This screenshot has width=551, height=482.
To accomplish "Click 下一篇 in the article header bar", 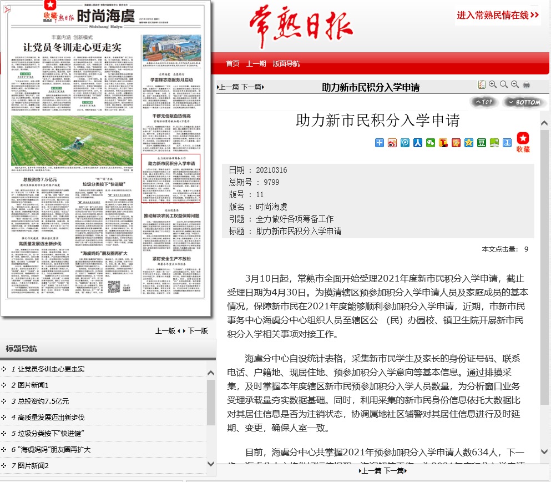I will pos(252,87).
